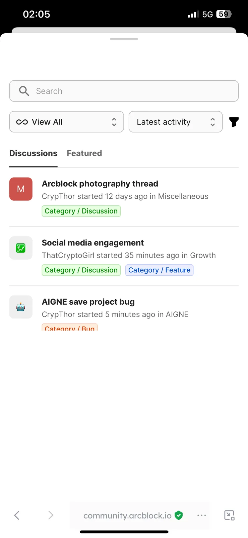Select the Discussions tab
The width and height of the screenshot is (248, 538).
[34, 153]
